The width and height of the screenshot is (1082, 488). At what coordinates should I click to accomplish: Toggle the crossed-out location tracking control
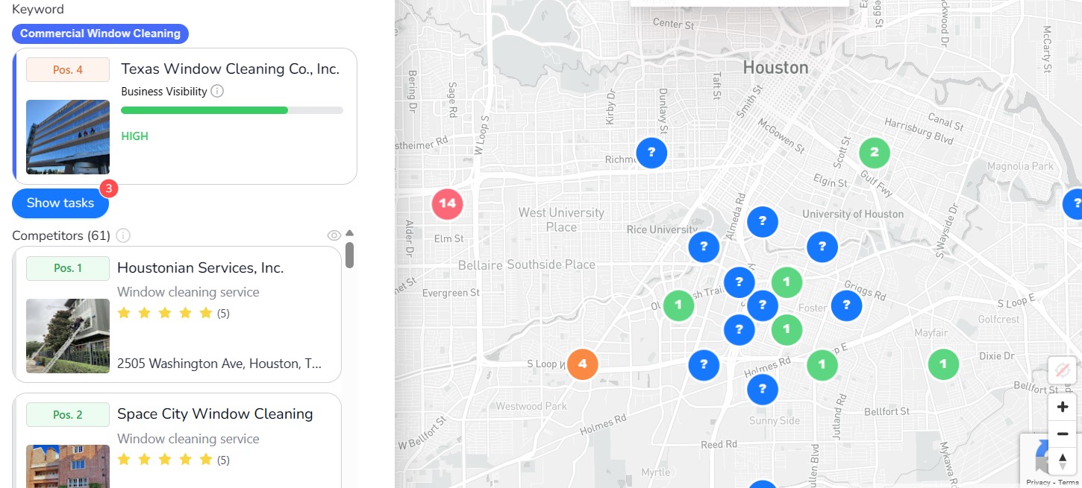pos(1063,370)
